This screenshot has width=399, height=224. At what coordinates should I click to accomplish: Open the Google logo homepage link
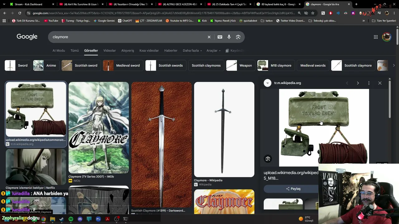27,37
